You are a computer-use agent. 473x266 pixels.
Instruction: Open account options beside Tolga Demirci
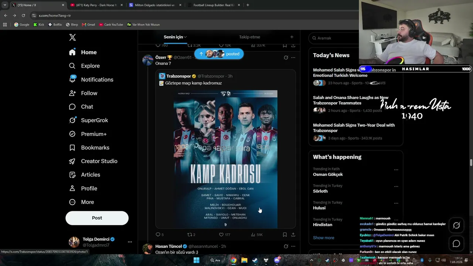[130, 242]
